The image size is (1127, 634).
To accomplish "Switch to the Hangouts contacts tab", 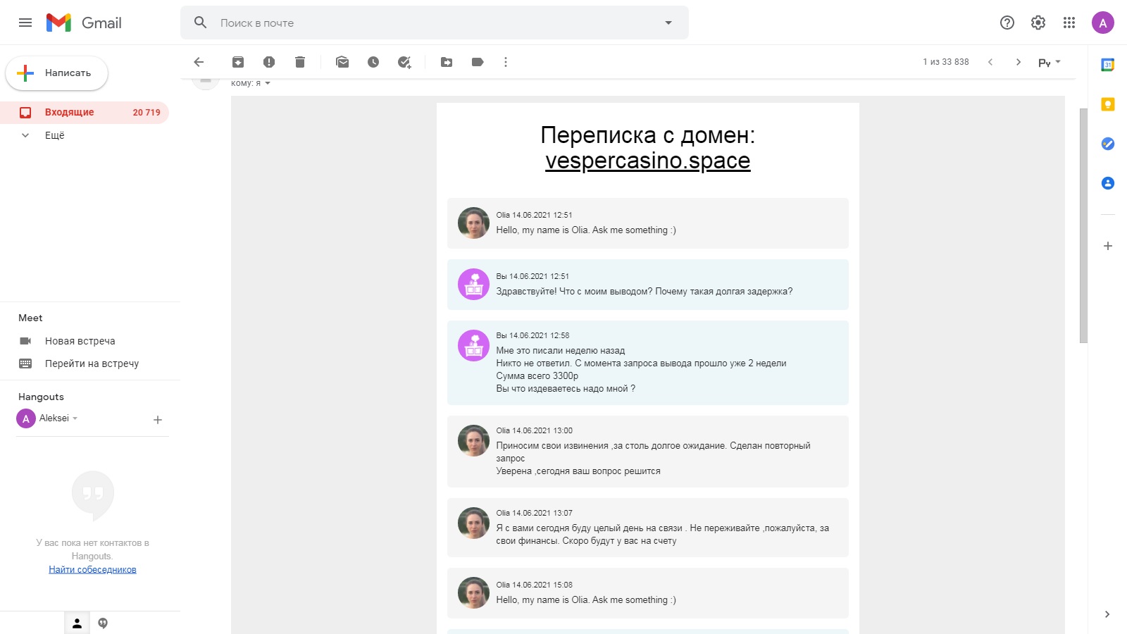I will point(77,623).
